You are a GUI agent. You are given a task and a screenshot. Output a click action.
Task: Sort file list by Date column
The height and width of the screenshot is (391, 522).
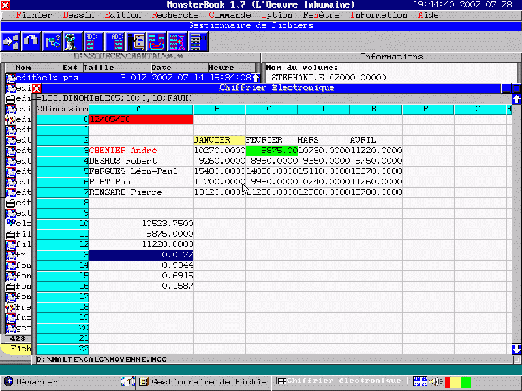click(161, 68)
